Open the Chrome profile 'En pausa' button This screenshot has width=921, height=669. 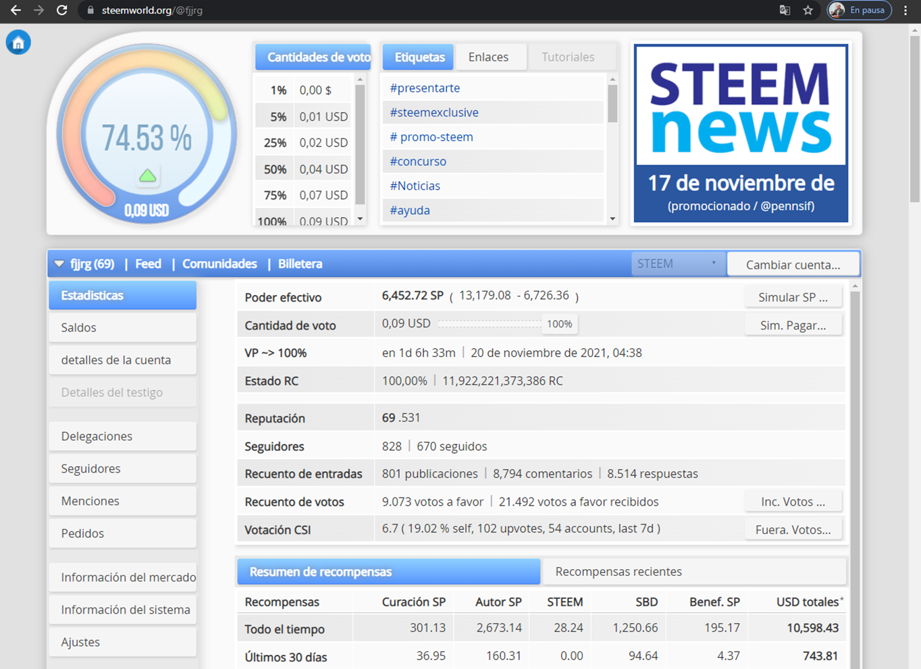(859, 10)
